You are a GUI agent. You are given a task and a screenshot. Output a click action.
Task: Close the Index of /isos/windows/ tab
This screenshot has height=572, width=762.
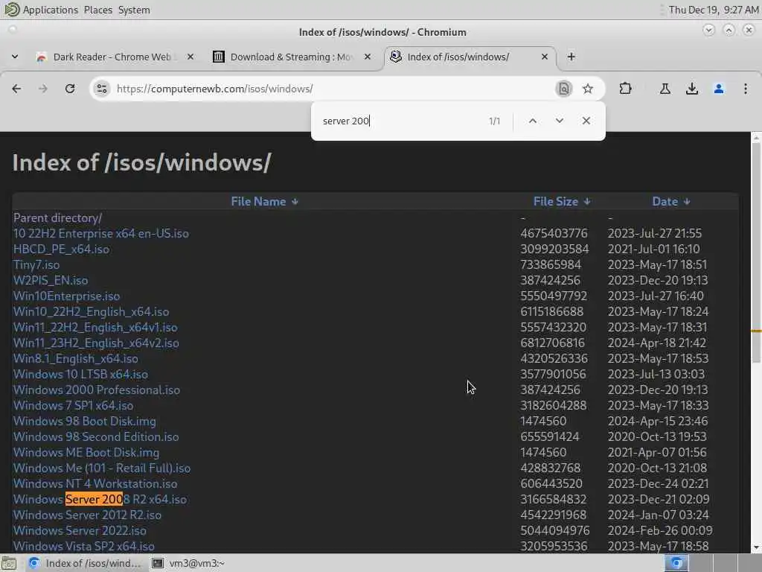pyautogui.click(x=545, y=57)
